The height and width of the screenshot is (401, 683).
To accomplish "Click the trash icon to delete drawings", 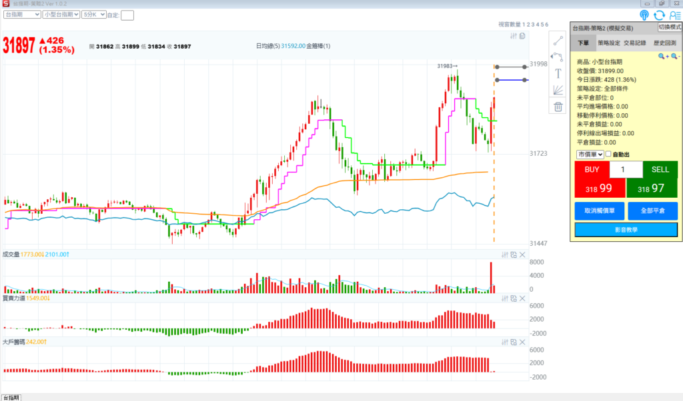I will (x=558, y=107).
